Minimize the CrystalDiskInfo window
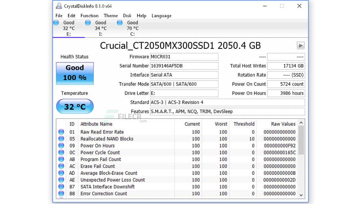Viewport: 352px width, 204px height. click(265, 6)
